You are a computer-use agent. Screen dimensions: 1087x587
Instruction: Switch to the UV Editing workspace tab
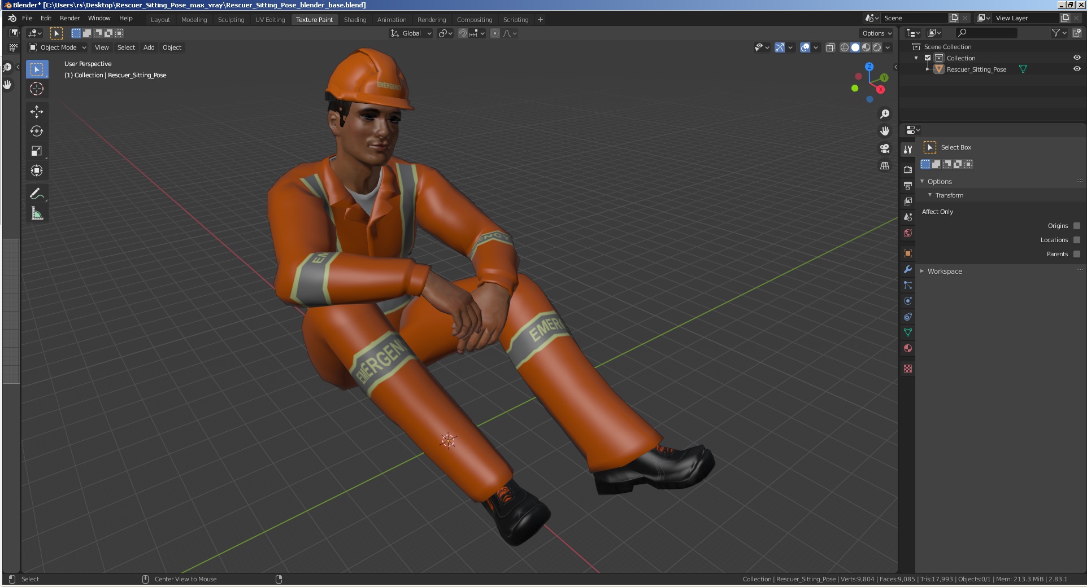coord(270,19)
